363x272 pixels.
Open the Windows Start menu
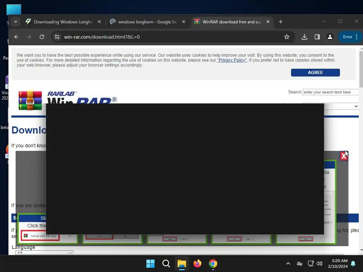[150, 263]
